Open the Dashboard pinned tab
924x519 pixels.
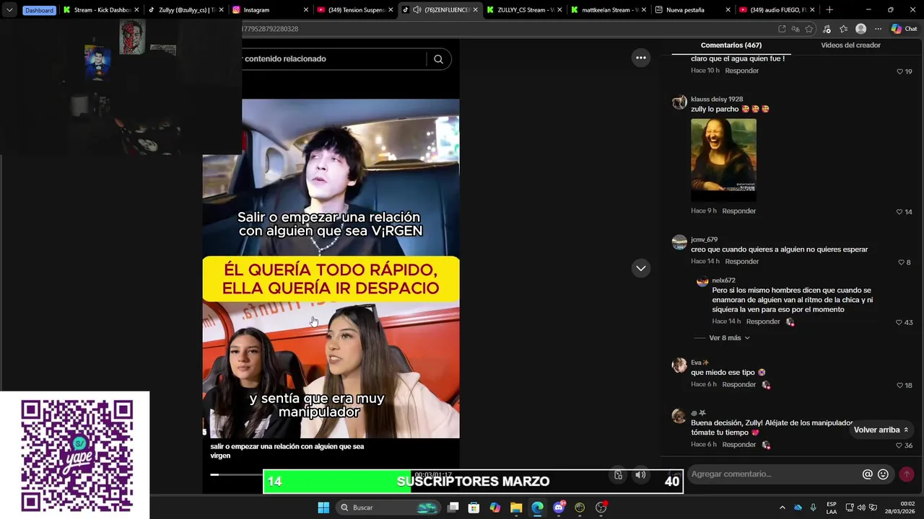pos(38,10)
